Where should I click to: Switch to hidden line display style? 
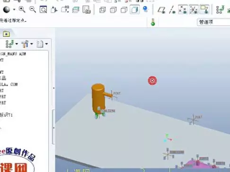pos(113,10)
